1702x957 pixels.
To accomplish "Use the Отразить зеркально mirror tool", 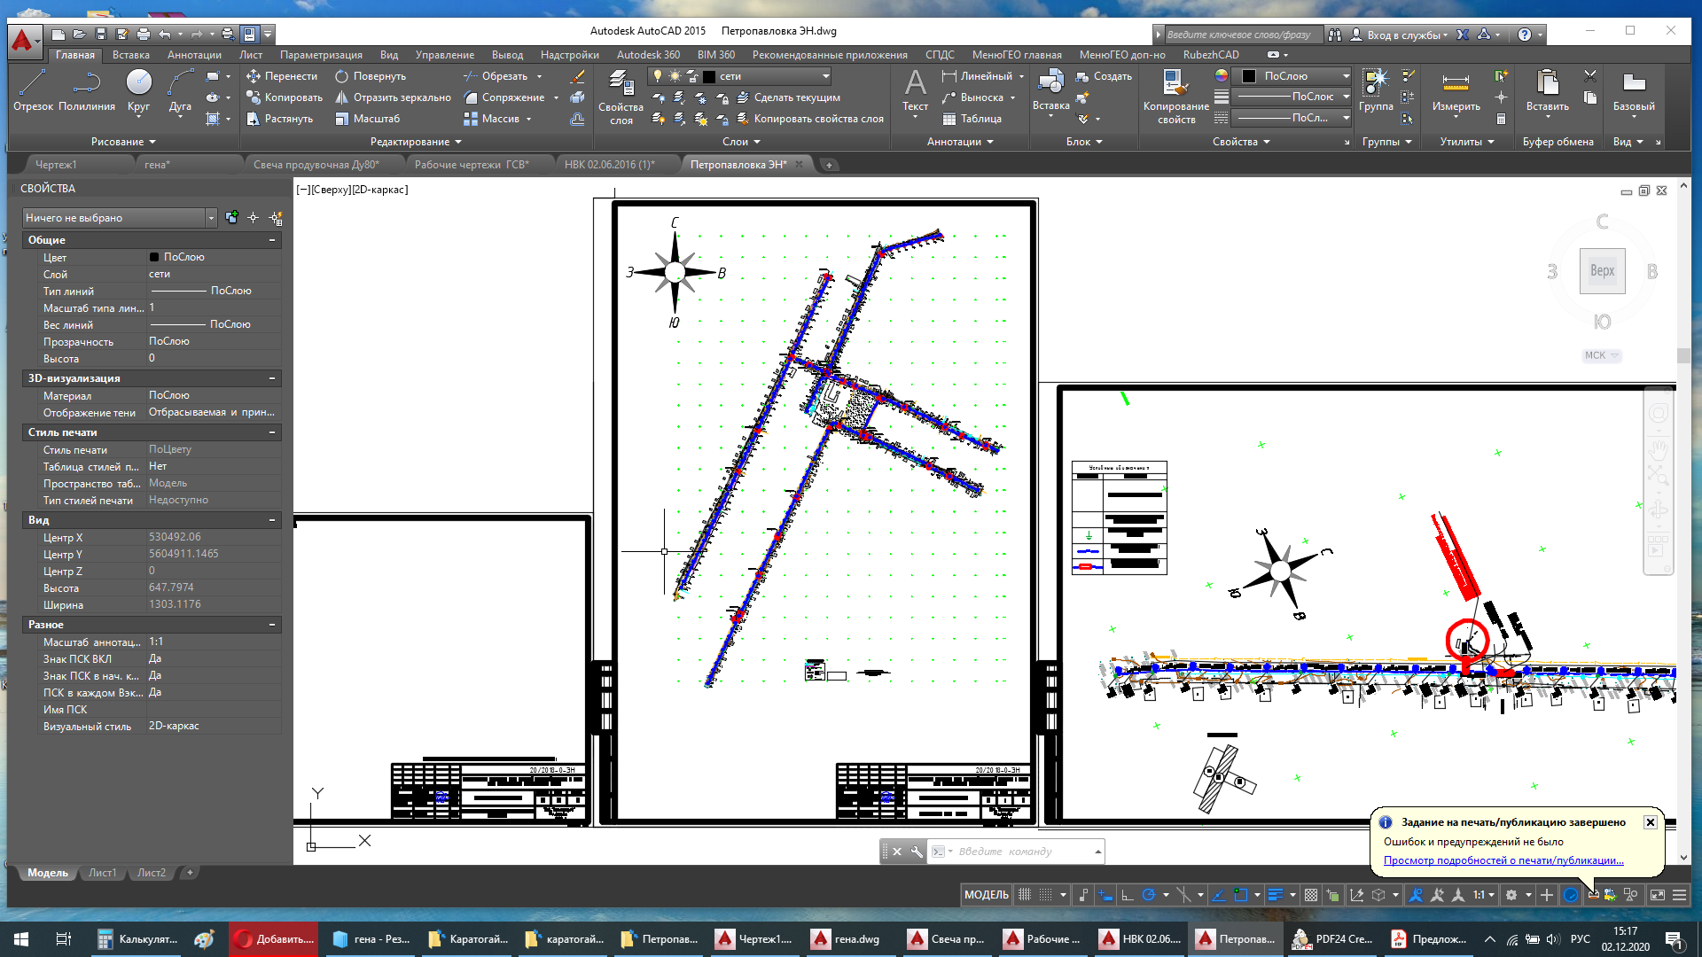I will 393,97.
